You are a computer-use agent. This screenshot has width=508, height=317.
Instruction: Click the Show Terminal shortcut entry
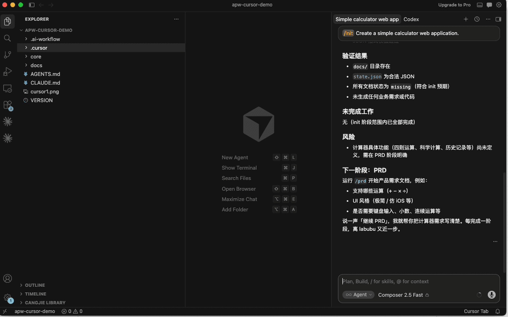[x=259, y=168]
